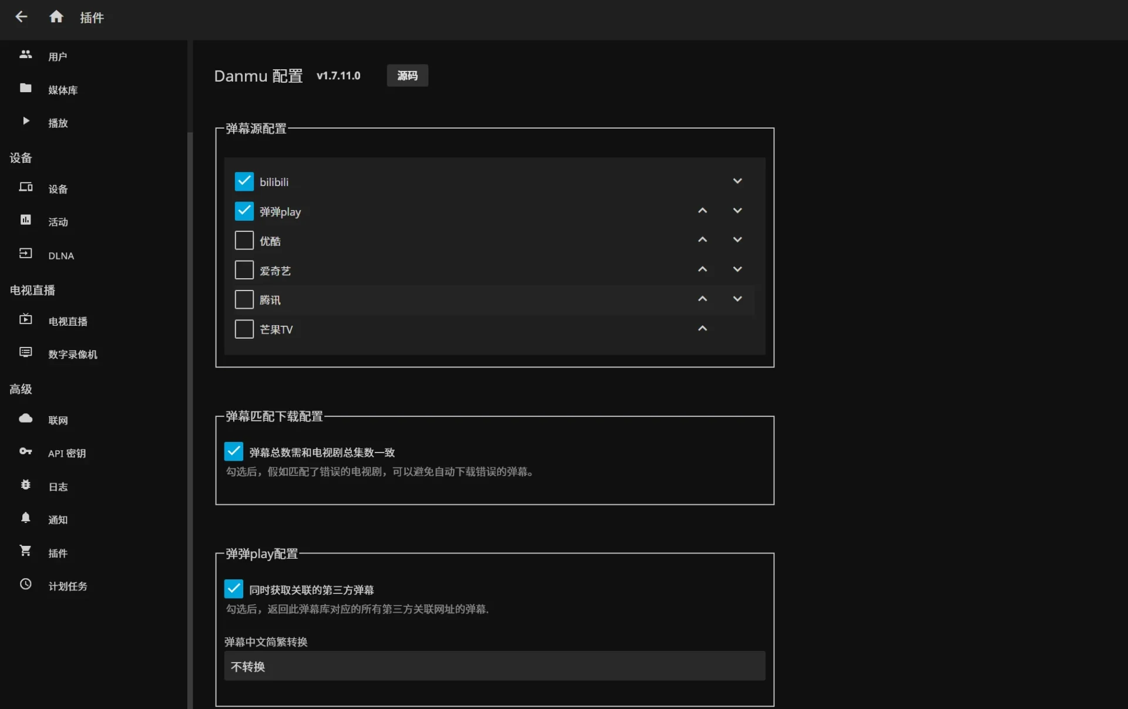Open 弹幕中文简繁转换 dropdown
Screen dimensions: 1128x709
point(494,666)
